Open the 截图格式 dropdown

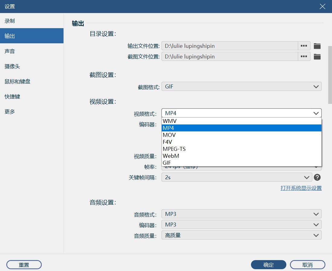tap(241, 86)
